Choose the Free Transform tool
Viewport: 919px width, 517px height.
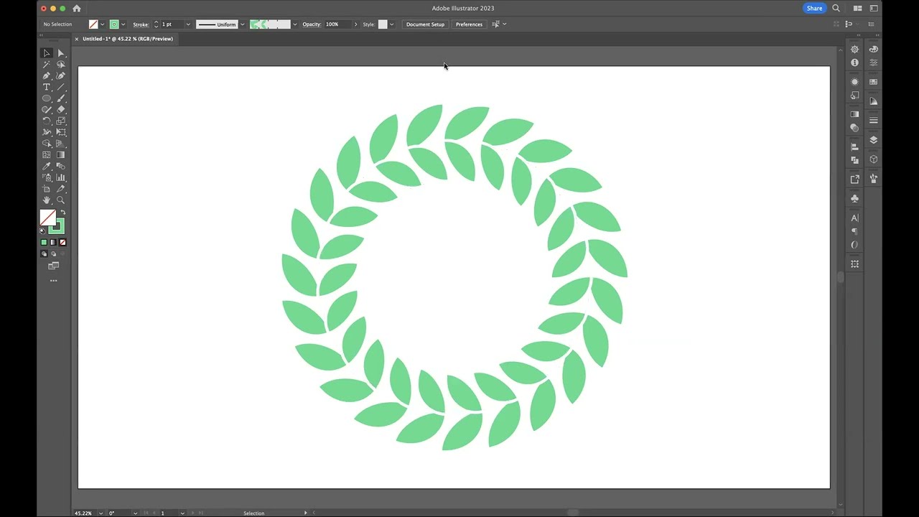(61, 132)
